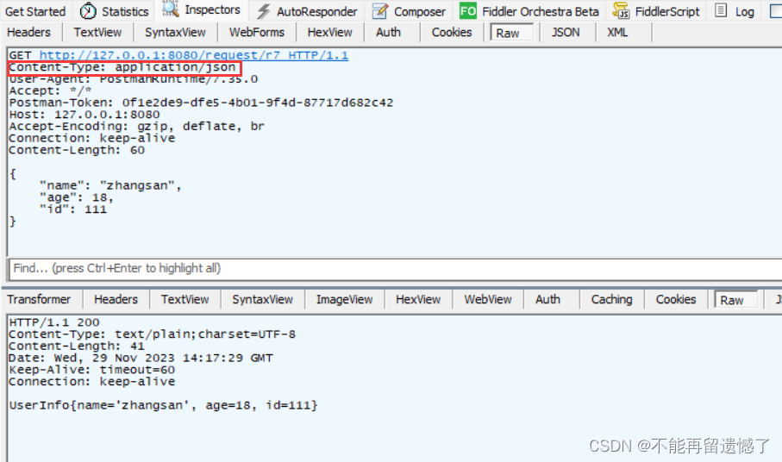
Task: Click "name": "zhangsan" in request body
Action: point(110,185)
